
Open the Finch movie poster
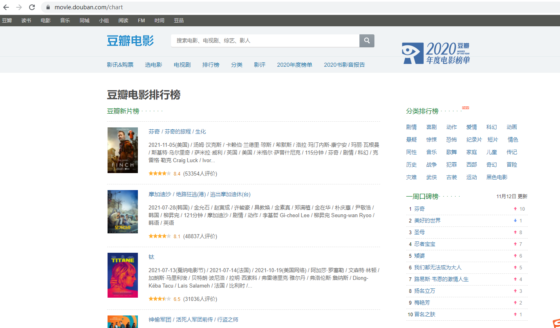point(123,150)
